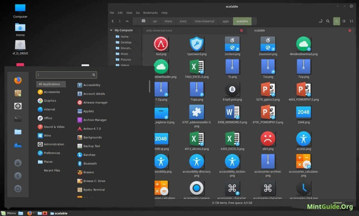
Task: Go up to parent folder
Action: (x=127, y=21)
